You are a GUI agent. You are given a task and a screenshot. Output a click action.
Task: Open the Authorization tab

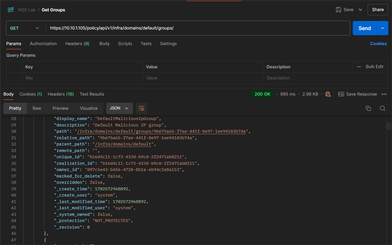[x=43, y=44]
